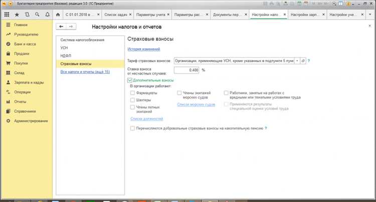Close the Список задач tab
The height and width of the screenshot is (202, 376).
130,15
